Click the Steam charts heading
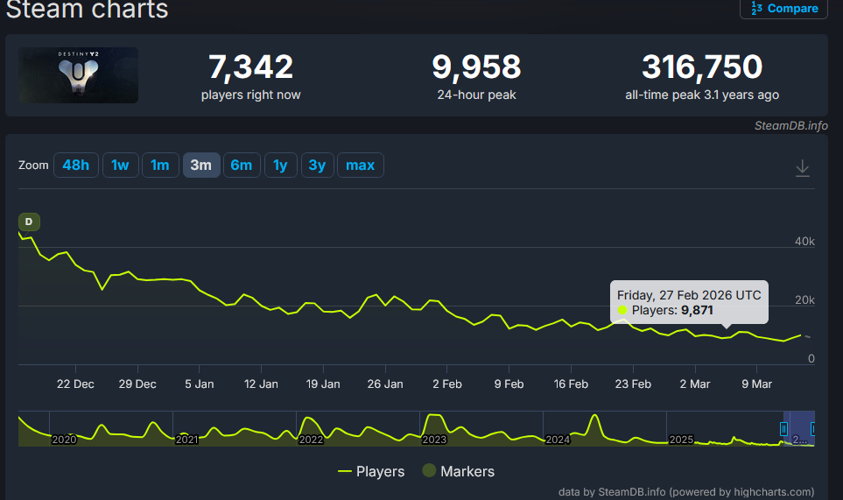The width and height of the screenshot is (843, 500). pyautogui.click(x=87, y=10)
